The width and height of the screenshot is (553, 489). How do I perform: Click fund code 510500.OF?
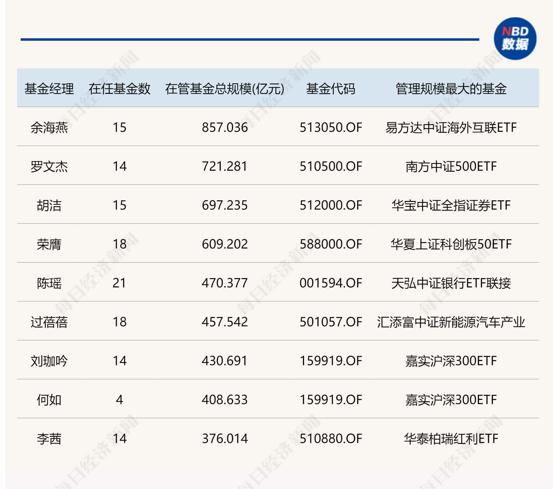(x=331, y=166)
